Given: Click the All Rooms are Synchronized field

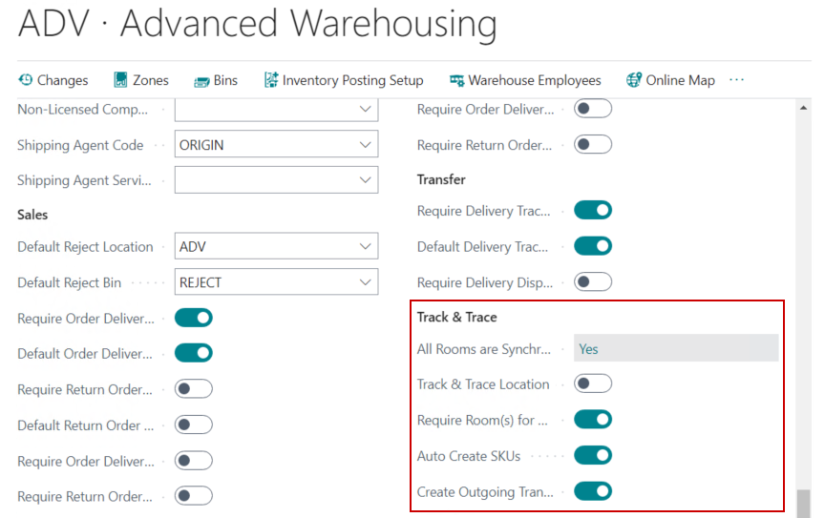Looking at the screenshot, I should [675, 349].
